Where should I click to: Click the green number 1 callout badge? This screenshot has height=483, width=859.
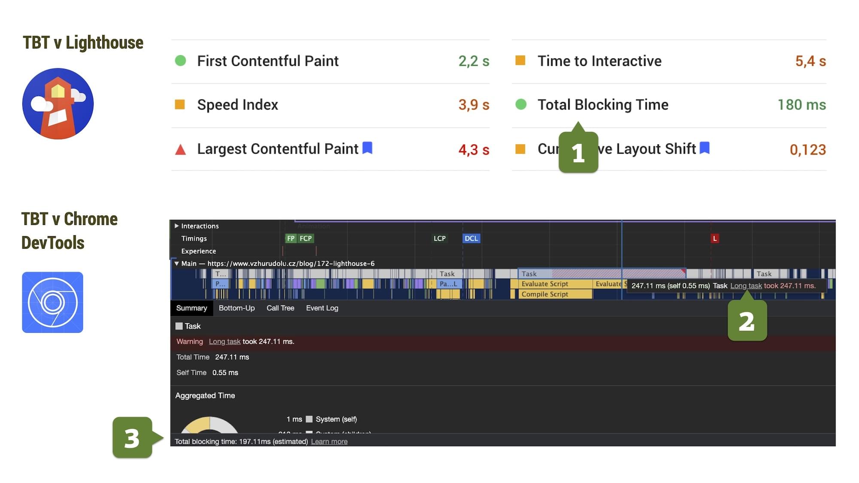(x=578, y=152)
